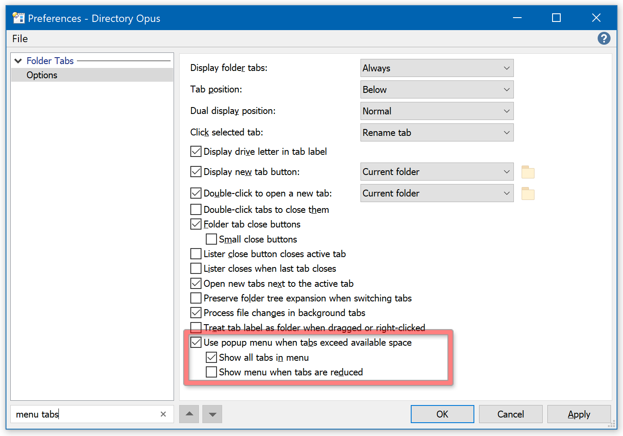Open the help question mark icon
Screen dimensions: 623x436
pos(604,39)
